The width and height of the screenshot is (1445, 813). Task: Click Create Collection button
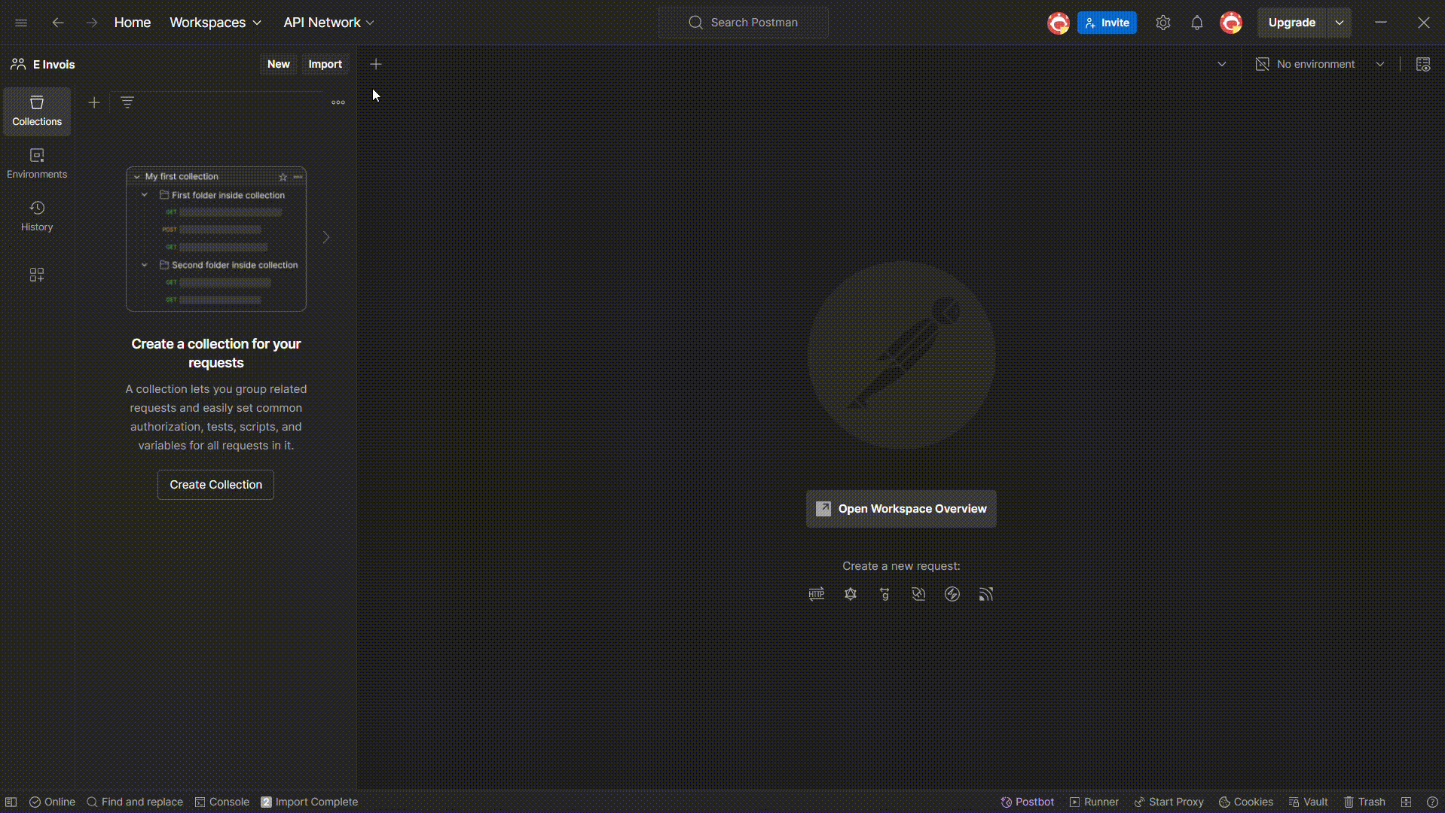pos(215,485)
